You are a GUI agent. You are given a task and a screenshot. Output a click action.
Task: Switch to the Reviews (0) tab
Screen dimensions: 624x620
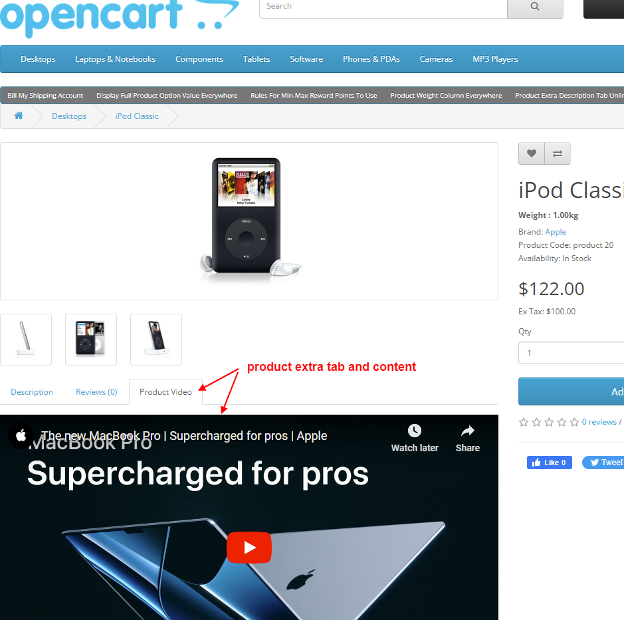click(x=96, y=392)
